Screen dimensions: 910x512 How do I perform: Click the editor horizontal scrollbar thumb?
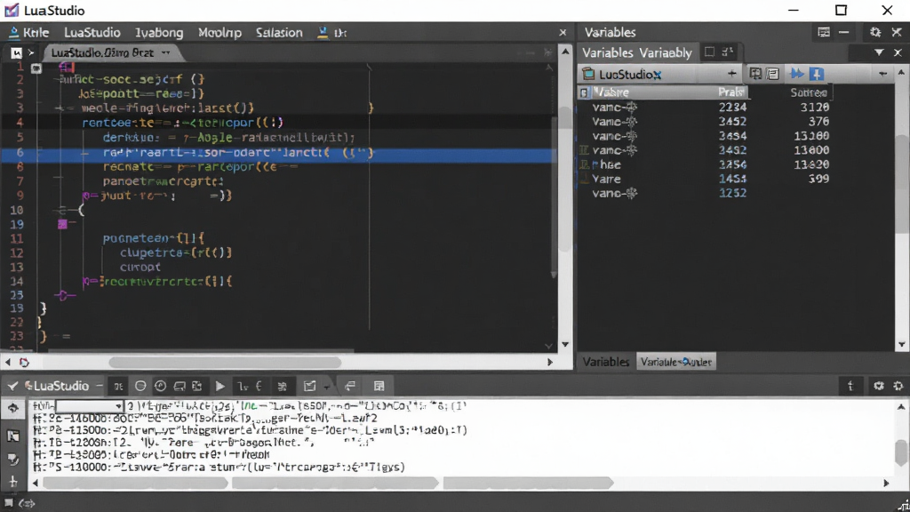(x=225, y=363)
